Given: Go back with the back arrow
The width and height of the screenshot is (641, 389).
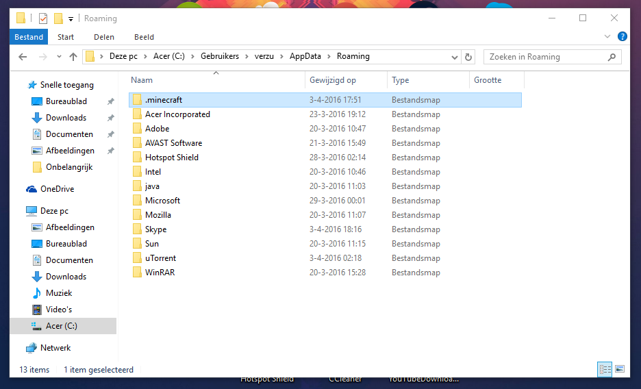Looking at the screenshot, I should click(23, 57).
